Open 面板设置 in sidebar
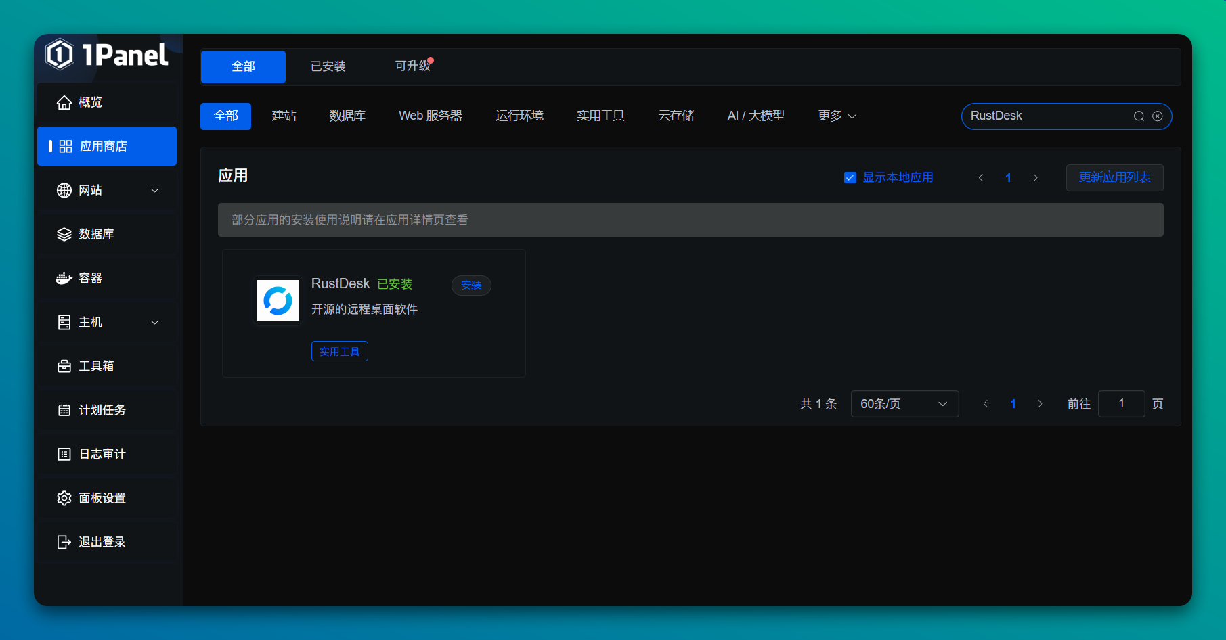This screenshot has width=1226, height=640. click(107, 498)
